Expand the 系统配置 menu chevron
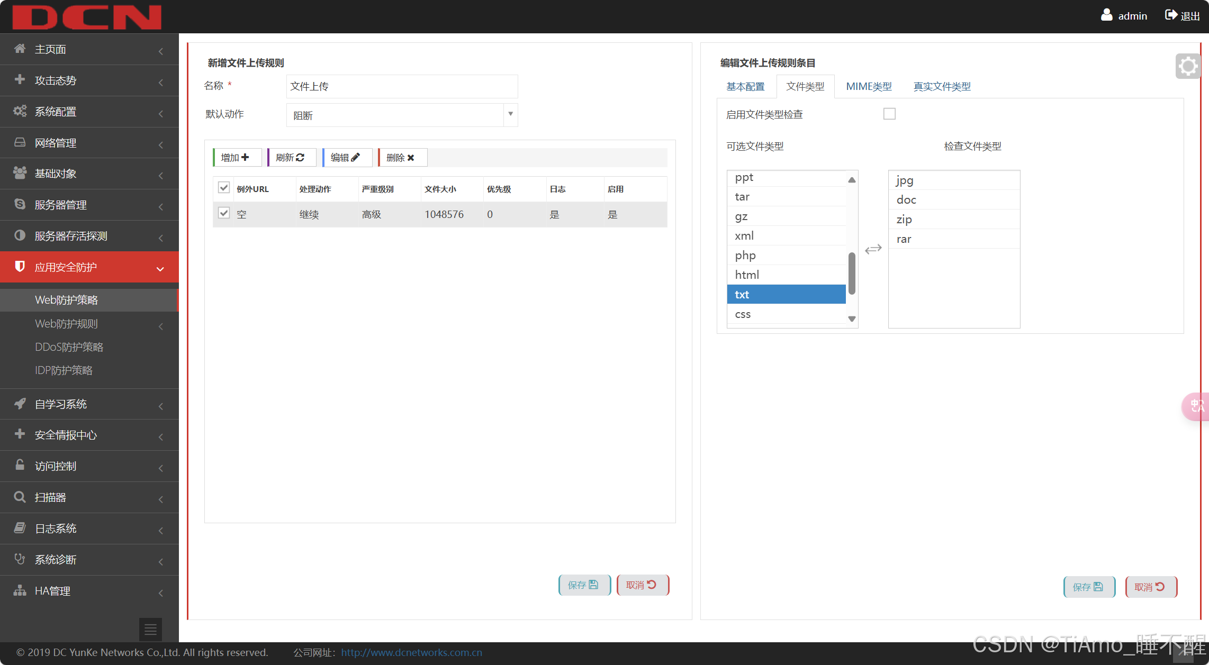The image size is (1209, 665). pyautogui.click(x=160, y=114)
